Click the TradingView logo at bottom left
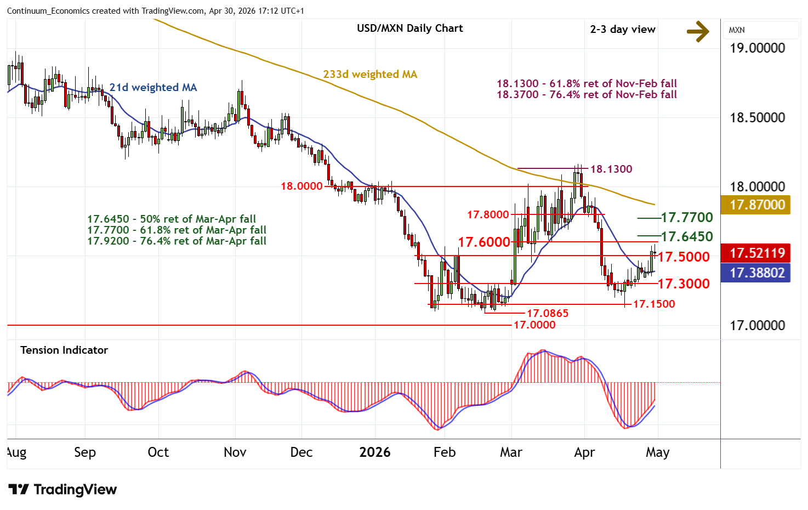 click(62, 490)
